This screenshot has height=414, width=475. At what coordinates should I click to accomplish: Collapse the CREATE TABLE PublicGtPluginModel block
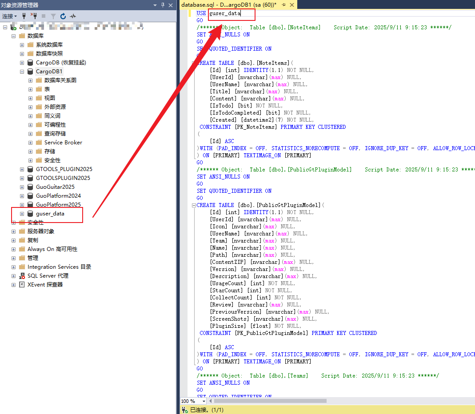[x=194, y=205]
